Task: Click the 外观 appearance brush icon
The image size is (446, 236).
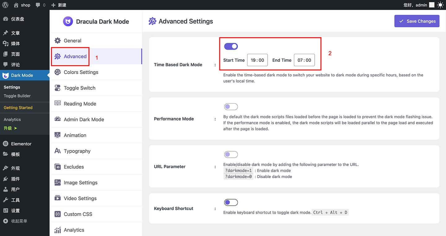Action: tap(5, 168)
